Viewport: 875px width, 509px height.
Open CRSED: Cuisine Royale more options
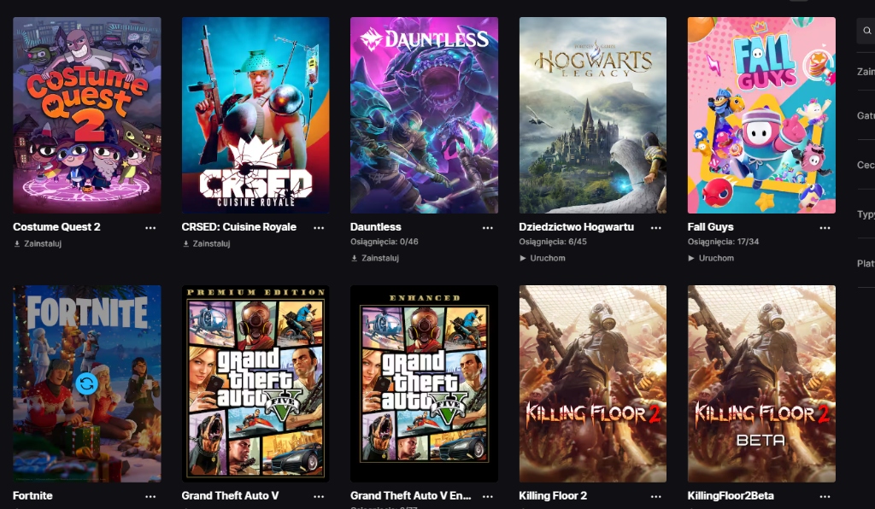point(319,228)
